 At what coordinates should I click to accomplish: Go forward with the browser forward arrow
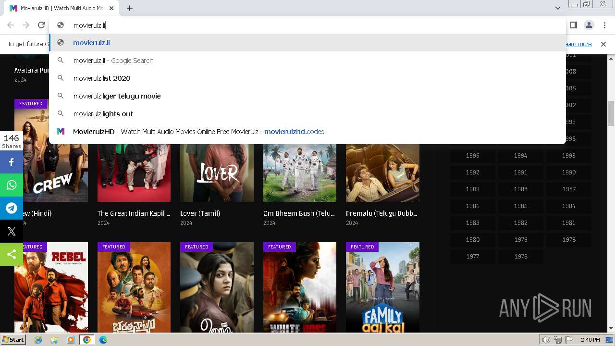[26, 25]
